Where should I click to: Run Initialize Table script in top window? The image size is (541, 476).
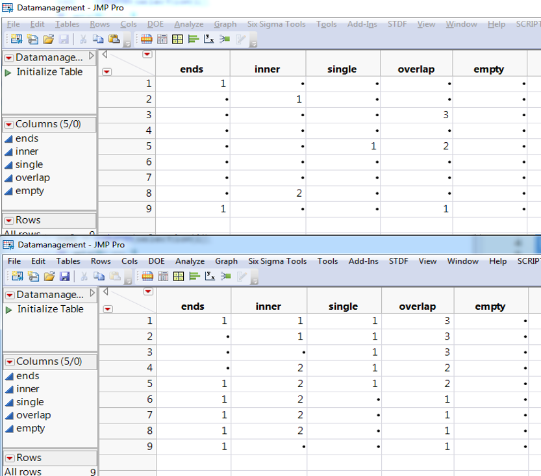(49, 72)
